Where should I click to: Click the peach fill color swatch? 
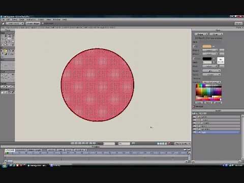[207, 46]
